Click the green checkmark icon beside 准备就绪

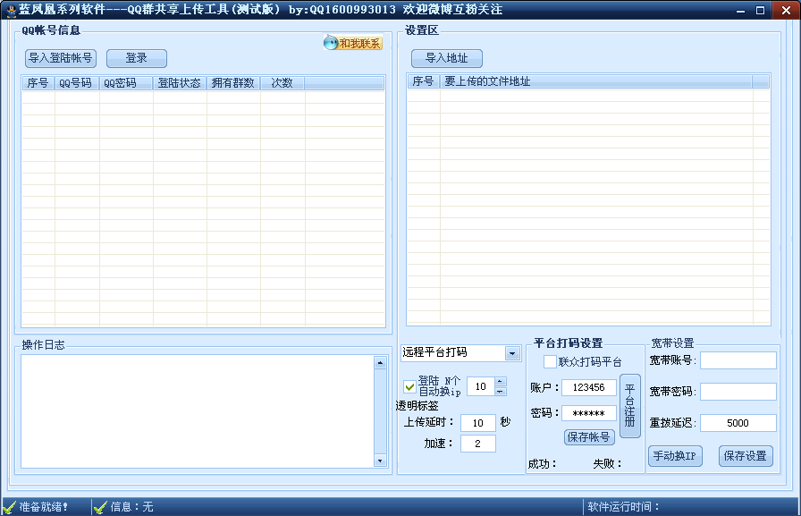click(x=10, y=507)
